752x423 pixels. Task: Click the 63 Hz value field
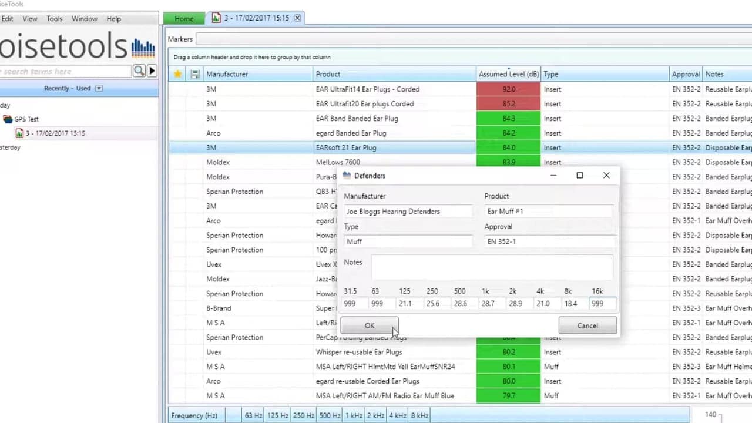[382, 304]
